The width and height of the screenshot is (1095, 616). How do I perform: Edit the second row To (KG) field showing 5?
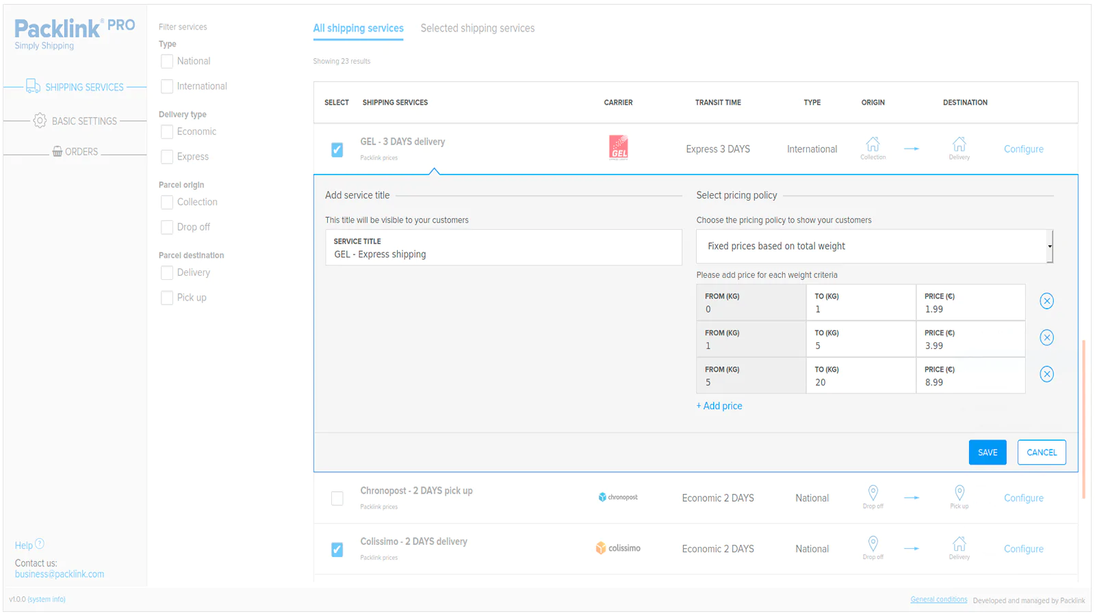pyautogui.click(x=861, y=339)
